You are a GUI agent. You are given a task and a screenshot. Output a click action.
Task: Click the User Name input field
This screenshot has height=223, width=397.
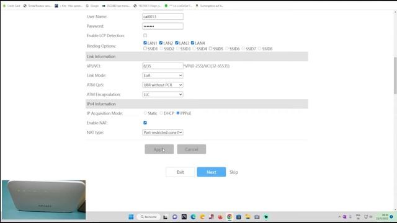pos(163,17)
